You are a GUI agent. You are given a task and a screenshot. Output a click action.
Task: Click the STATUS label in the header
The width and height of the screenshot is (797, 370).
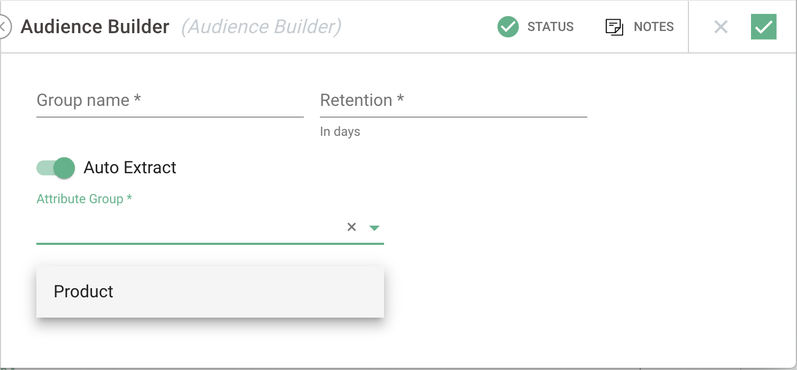coord(550,26)
